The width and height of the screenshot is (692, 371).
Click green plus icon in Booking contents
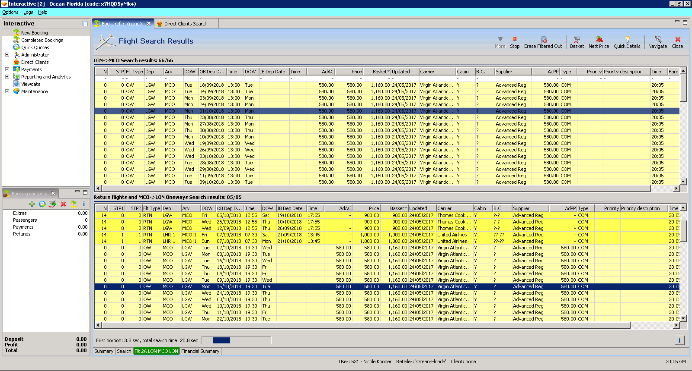tap(32, 204)
